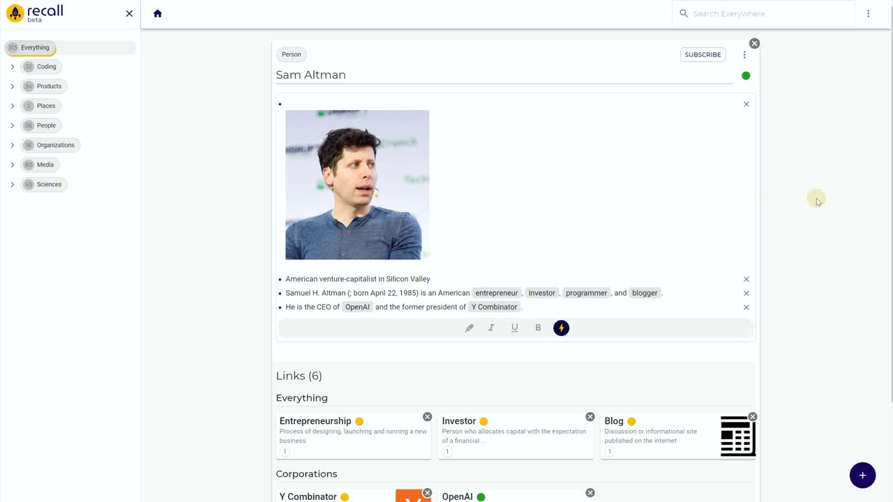Open the Sam Altman card options menu
The width and height of the screenshot is (893, 502).
(744, 54)
